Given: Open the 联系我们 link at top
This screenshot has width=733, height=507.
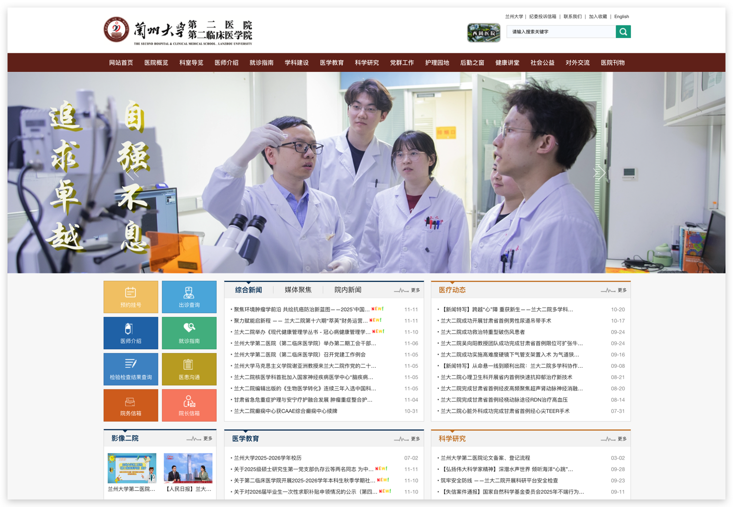Looking at the screenshot, I should pos(572,16).
